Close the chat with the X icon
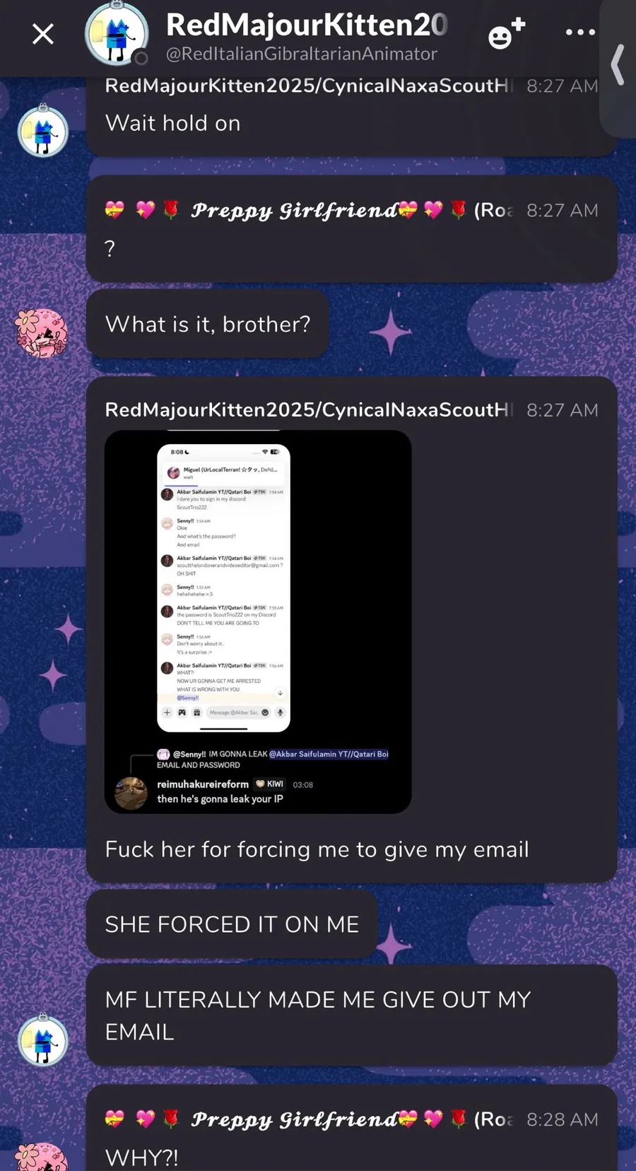 43,33
